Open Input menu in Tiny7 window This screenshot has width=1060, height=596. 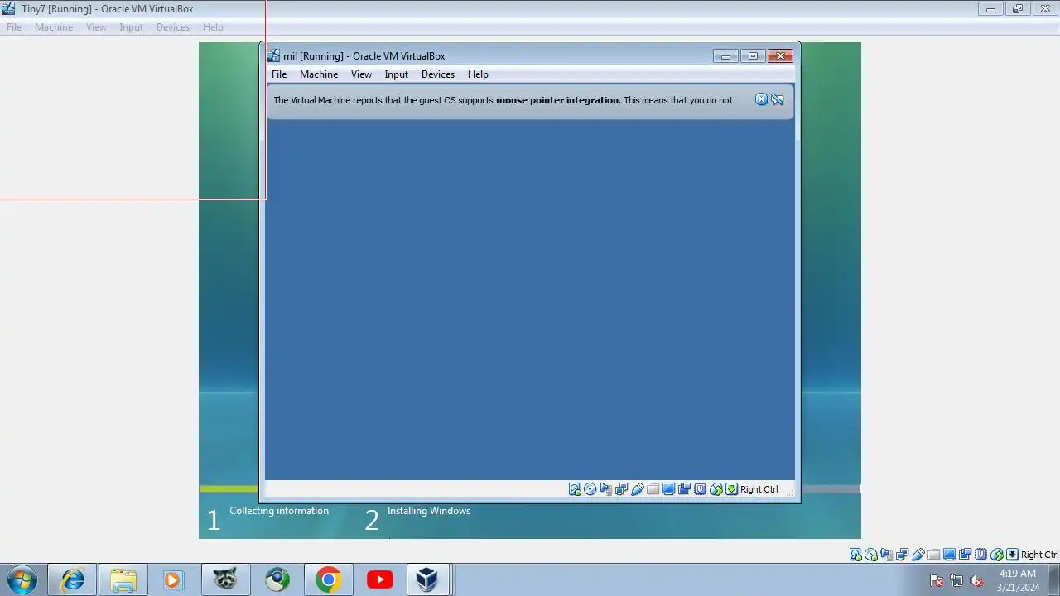pyautogui.click(x=131, y=27)
